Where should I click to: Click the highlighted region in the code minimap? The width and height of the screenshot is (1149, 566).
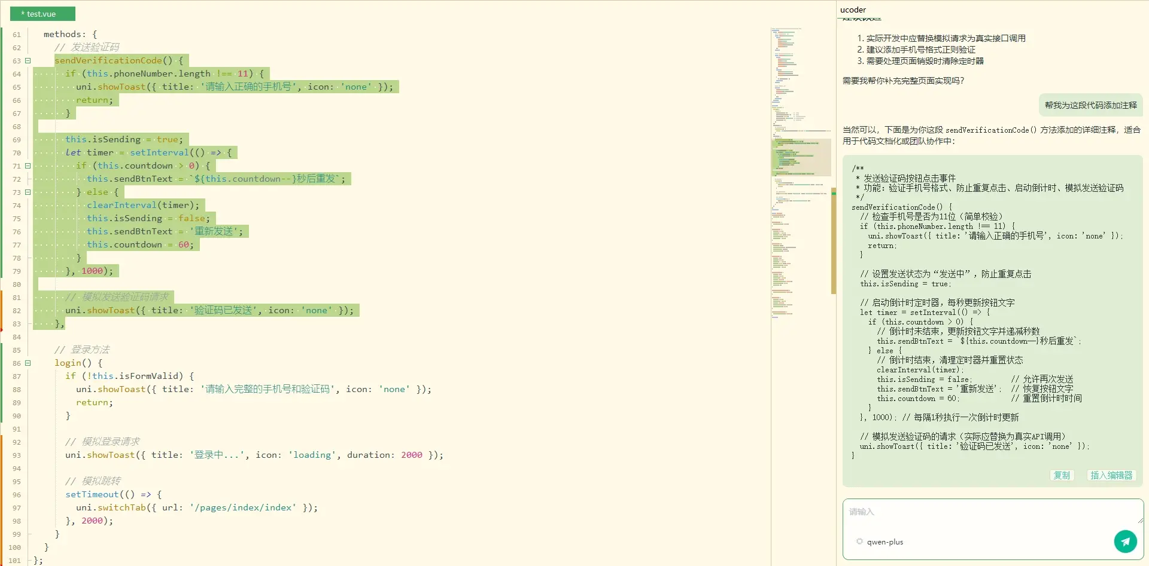point(801,157)
